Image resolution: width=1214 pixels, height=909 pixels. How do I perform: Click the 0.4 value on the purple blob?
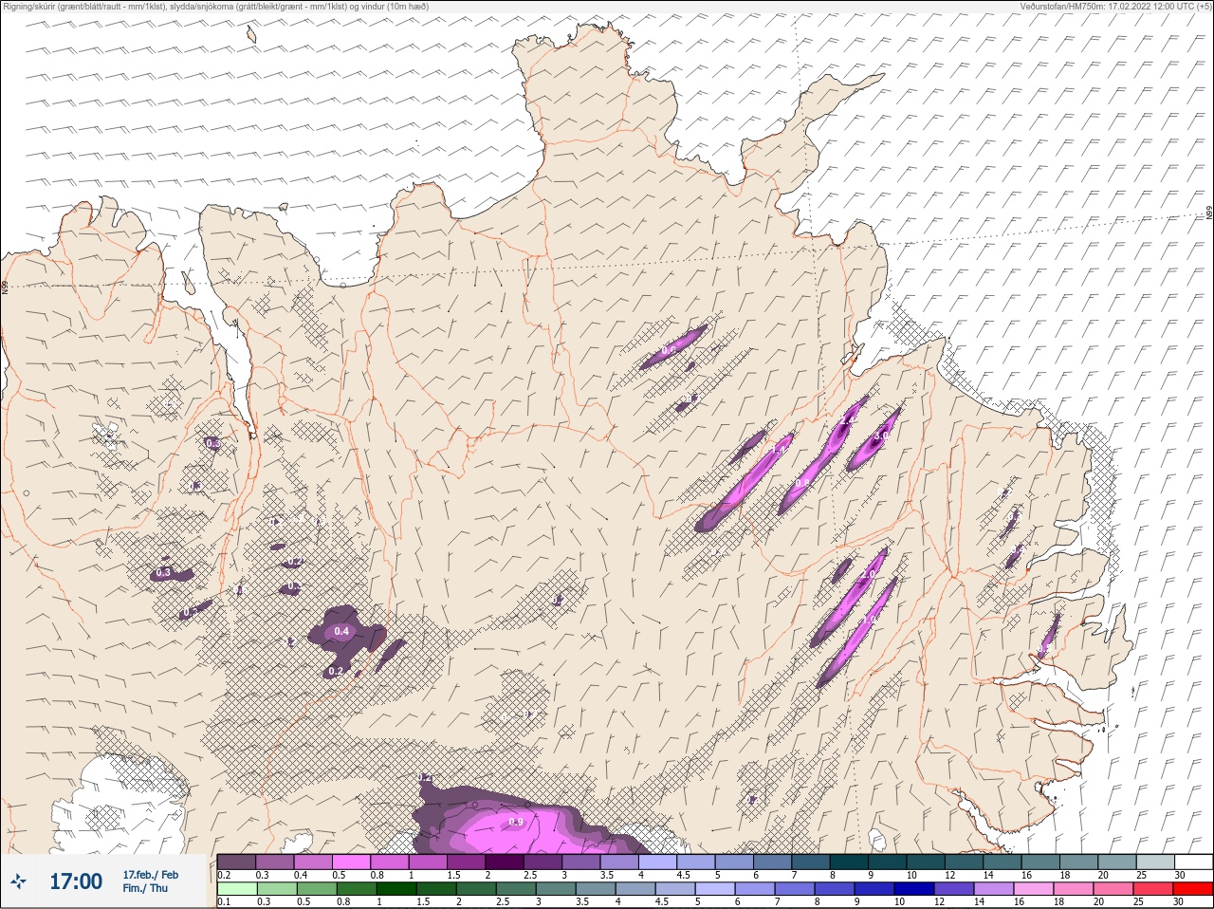tap(341, 631)
